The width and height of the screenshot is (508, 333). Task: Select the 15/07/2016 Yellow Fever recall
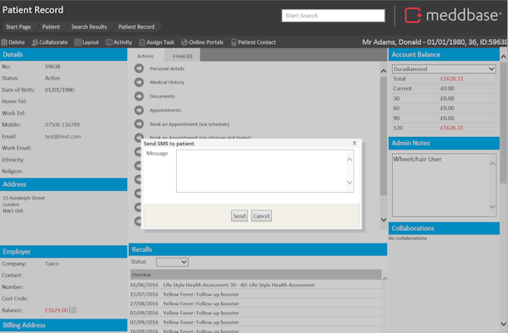(256, 294)
